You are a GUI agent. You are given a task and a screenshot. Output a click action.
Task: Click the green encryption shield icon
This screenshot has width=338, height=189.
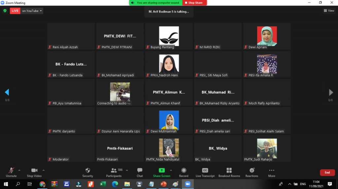pos(5,11)
